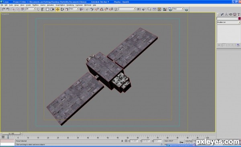Open the render type View dropdown

(x=178, y=9)
